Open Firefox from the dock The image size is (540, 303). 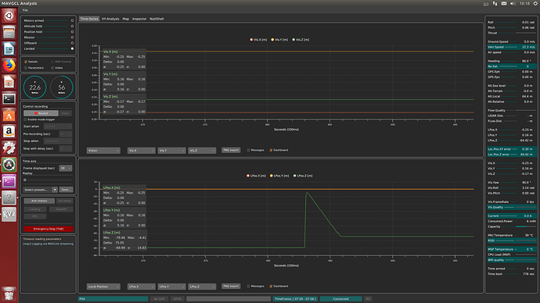click(9, 66)
